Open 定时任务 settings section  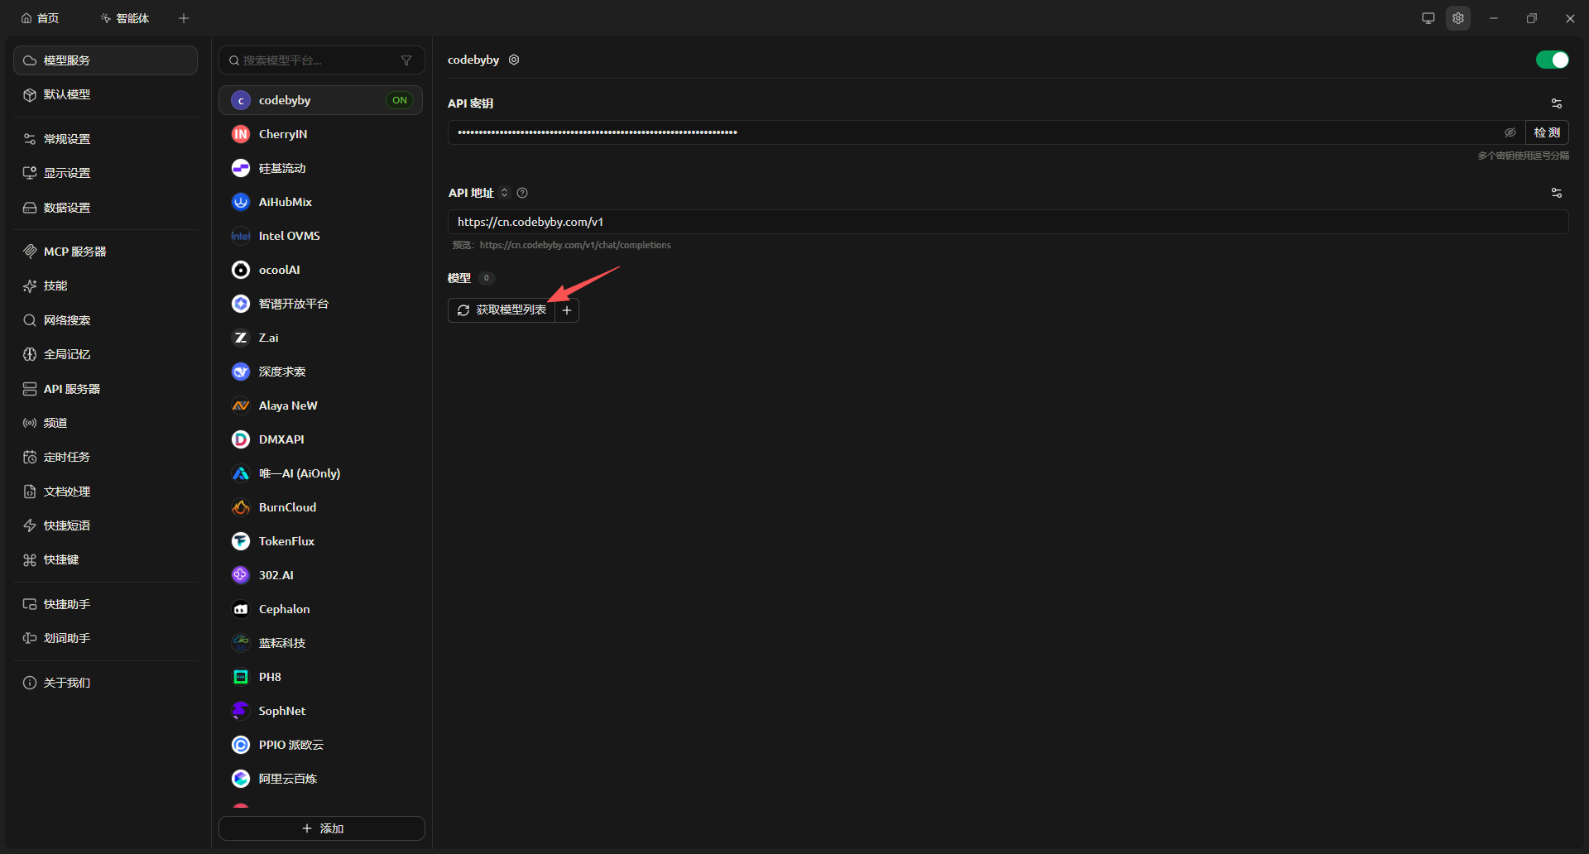[x=105, y=457]
